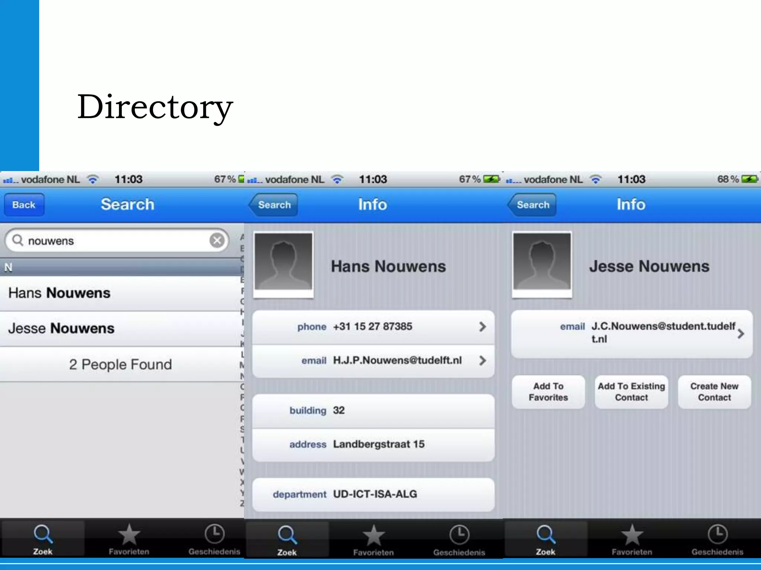Image resolution: width=761 pixels, height=570 pixels.
Task: Open Geschiedenis tab in middle screen
Action: [x=459, y=540]
